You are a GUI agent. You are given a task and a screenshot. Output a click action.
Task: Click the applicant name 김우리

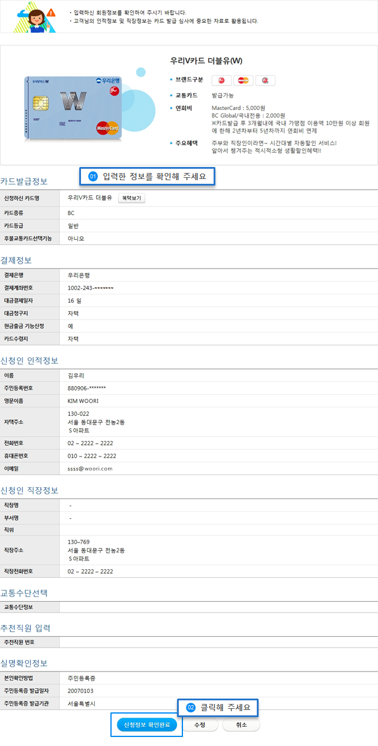click(x=76, y=375)
